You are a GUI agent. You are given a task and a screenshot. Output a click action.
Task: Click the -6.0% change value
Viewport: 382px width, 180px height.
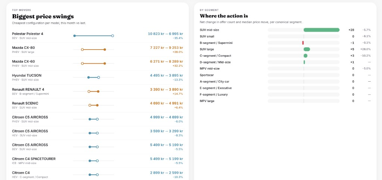coord(179,121)
